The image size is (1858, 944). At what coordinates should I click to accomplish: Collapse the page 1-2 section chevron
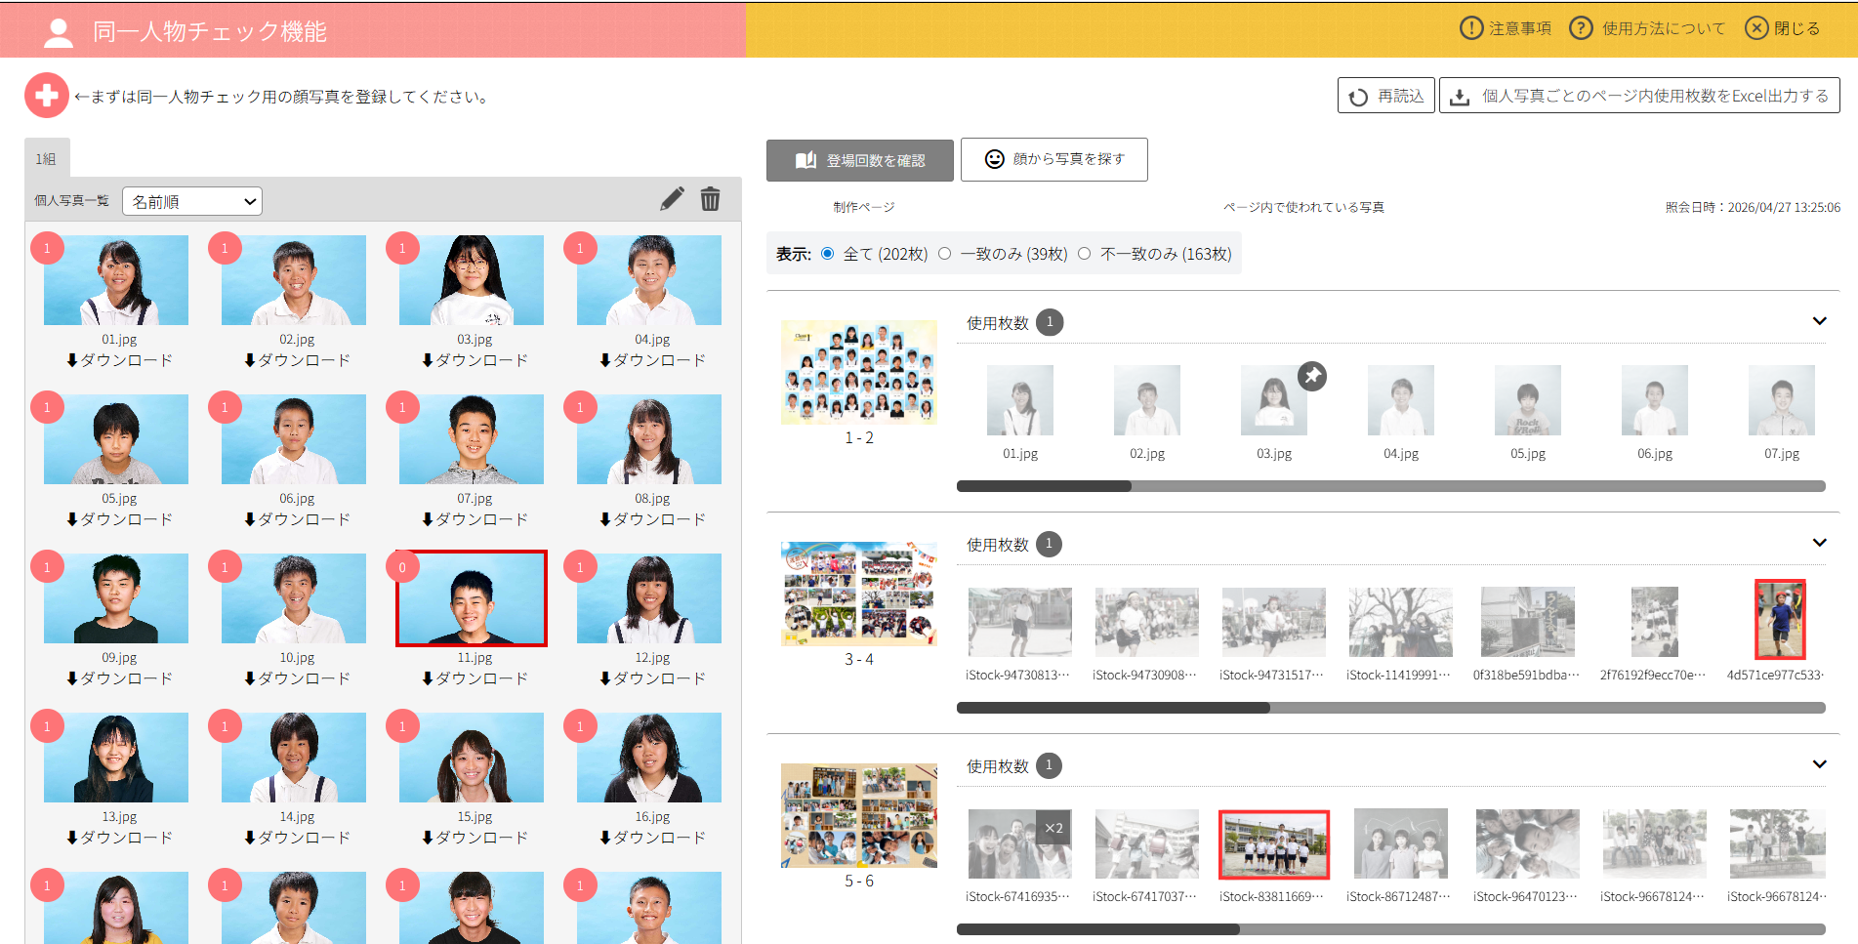1820,321
